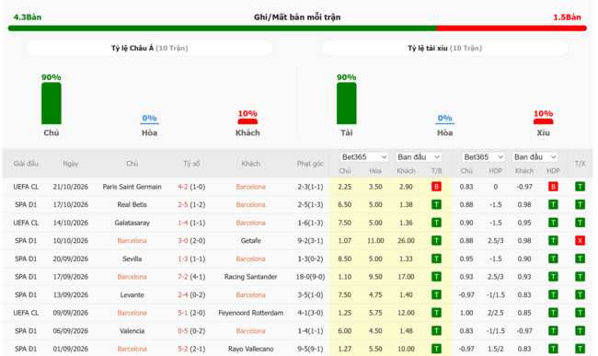Image resolution: width=598 pixels, height=356 pixels.
Task: Click the Giải đấu column header
Action: click(x=26, y=164)
